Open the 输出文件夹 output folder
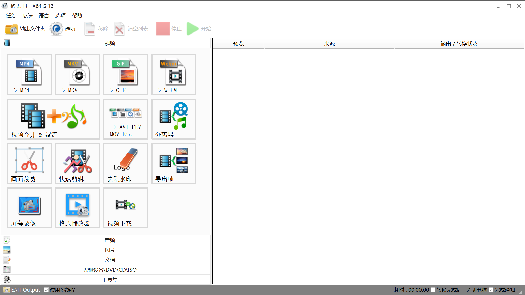The image size is (525, 295). [x=25, y=29]
